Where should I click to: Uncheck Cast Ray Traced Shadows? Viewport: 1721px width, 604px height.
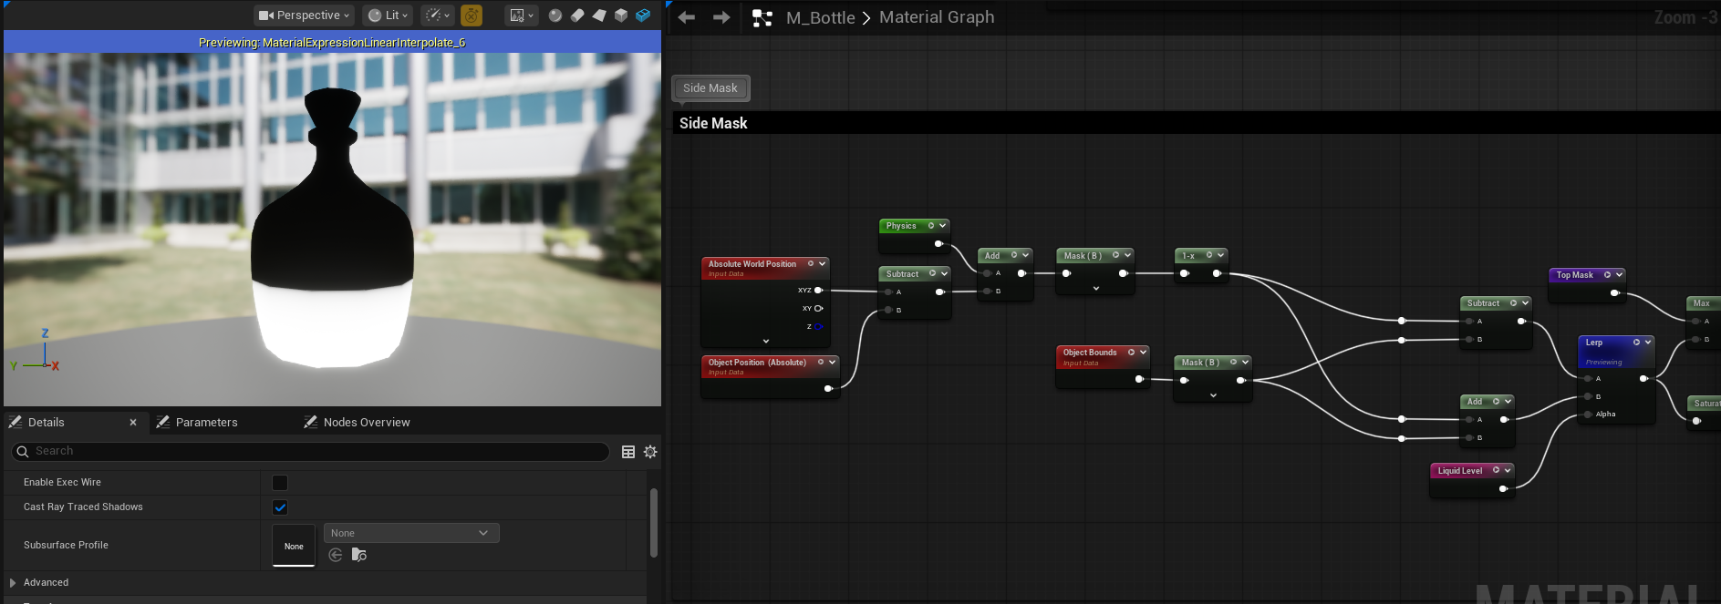point(280,507)
